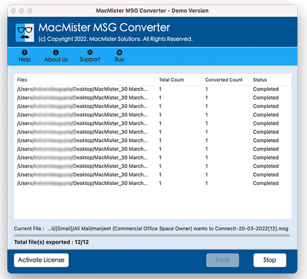Click the Activate License button
Screen dimensions: 307x279
pyautogui.click(x=41, y=260)
